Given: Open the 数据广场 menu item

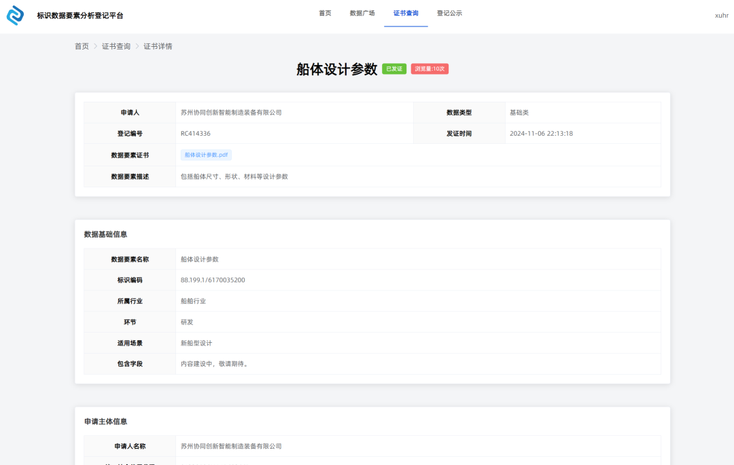Looking at the screenshot, I should (363, 12).
